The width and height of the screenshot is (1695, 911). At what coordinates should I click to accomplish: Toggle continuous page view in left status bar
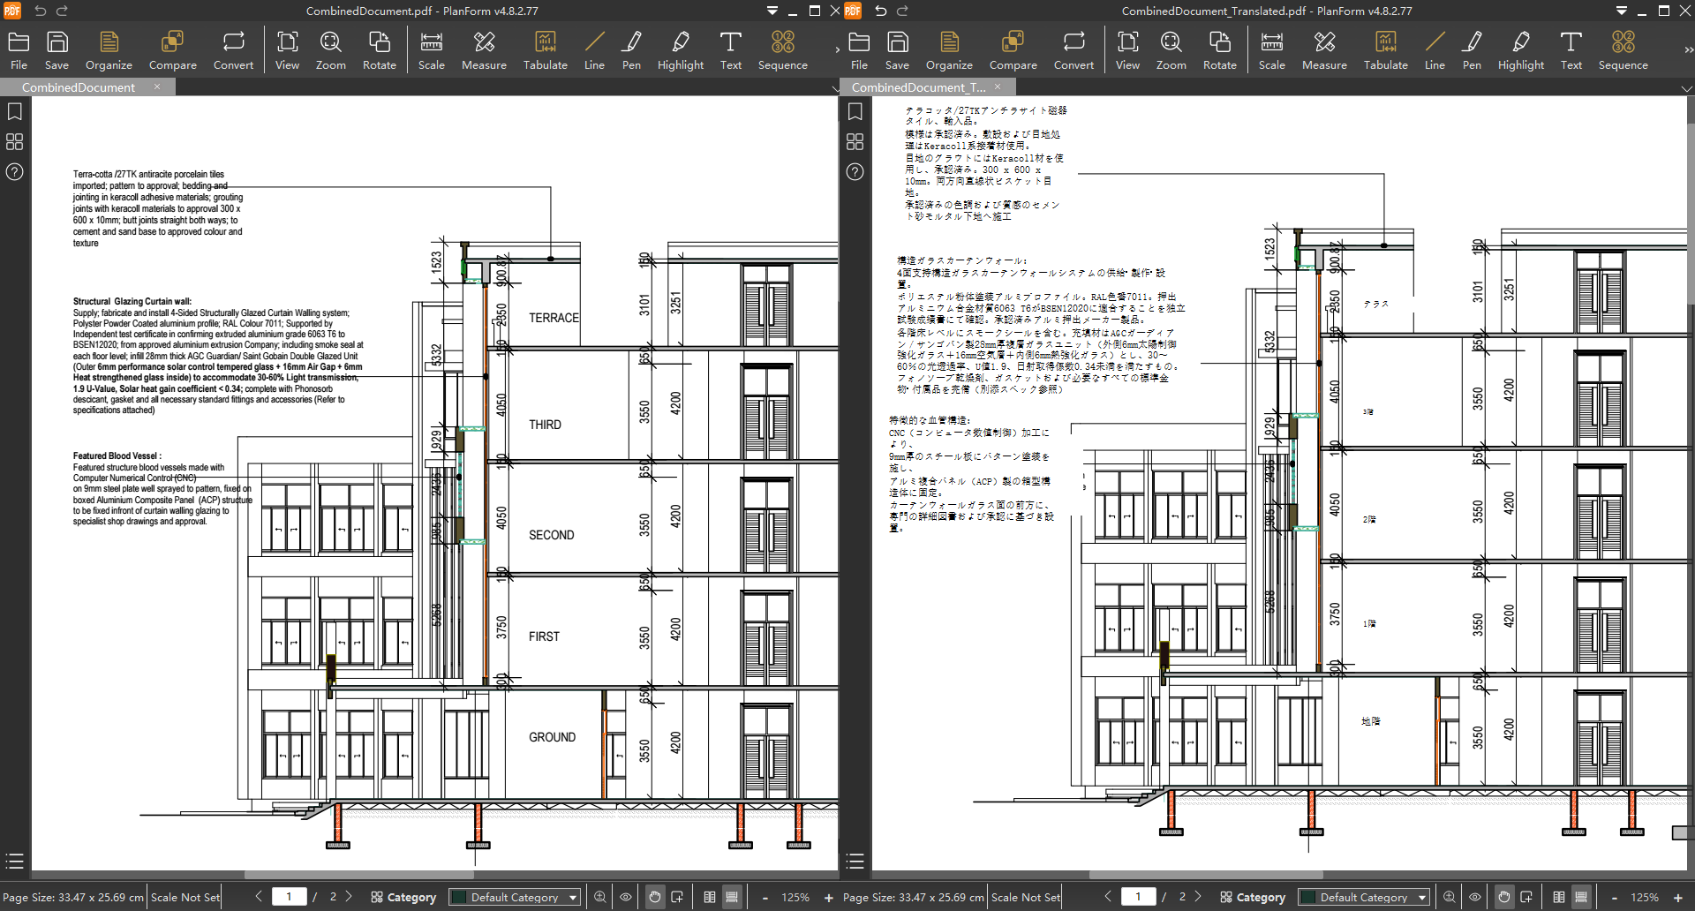point(732,897)
